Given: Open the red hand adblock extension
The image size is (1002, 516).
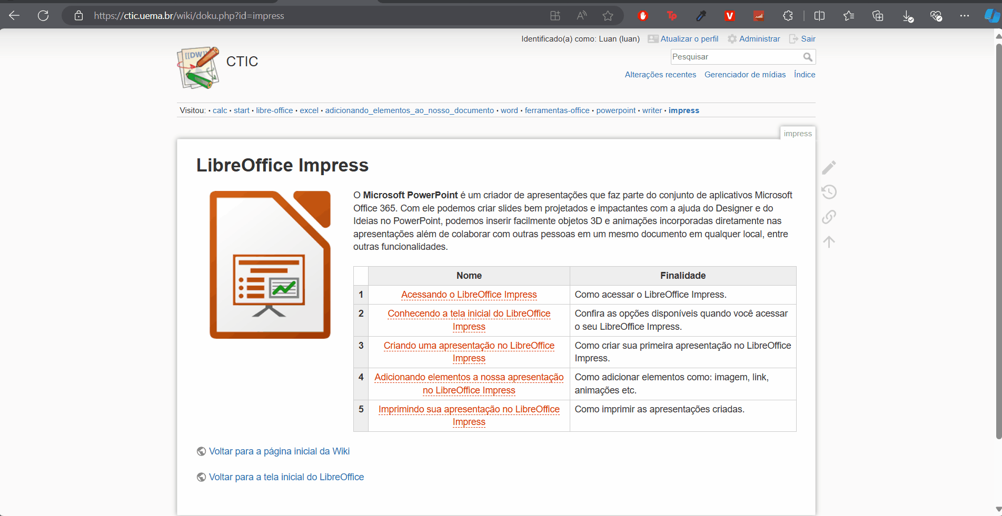Looking at the screenshot, I should tap(643, 16).
